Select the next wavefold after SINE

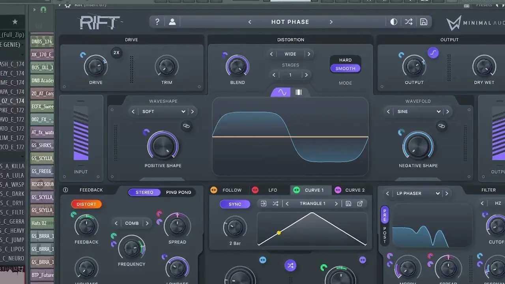tap(447, 112)
